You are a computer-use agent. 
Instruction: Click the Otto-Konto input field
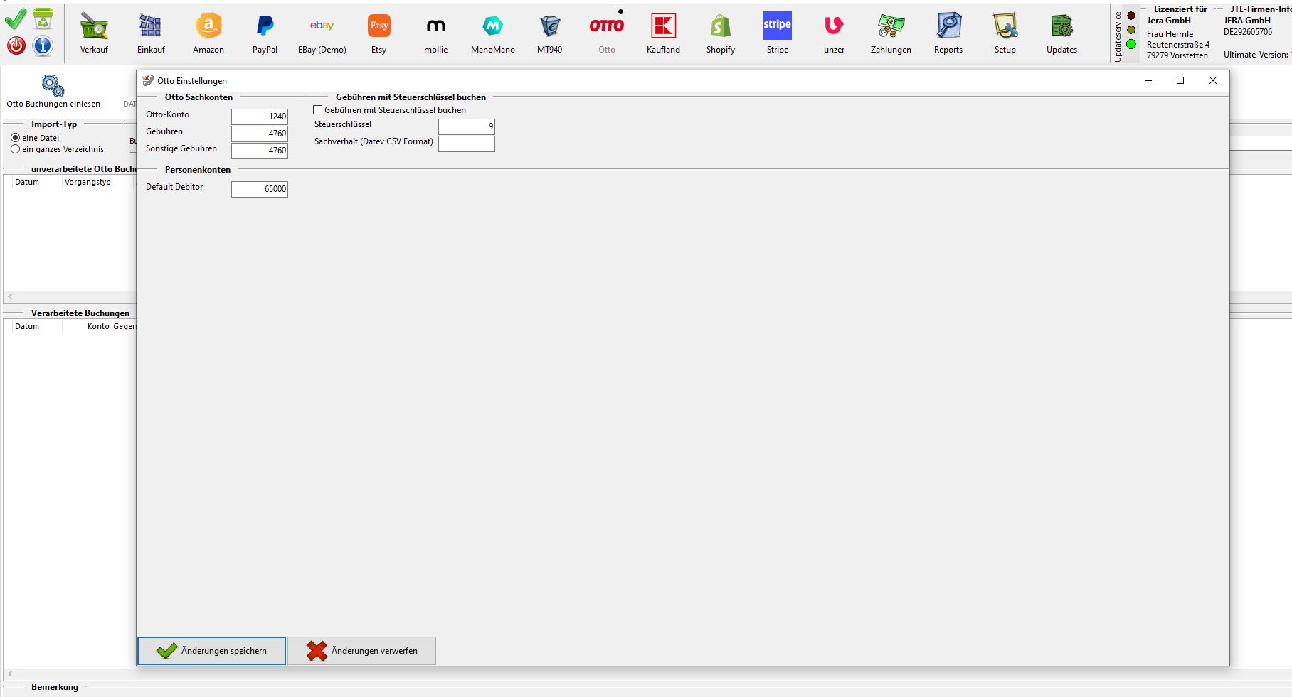pos(260,117)
